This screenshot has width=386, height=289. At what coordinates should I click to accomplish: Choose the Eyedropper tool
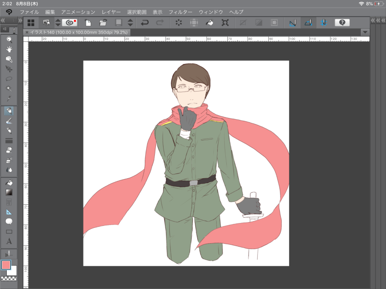[9, 99]
